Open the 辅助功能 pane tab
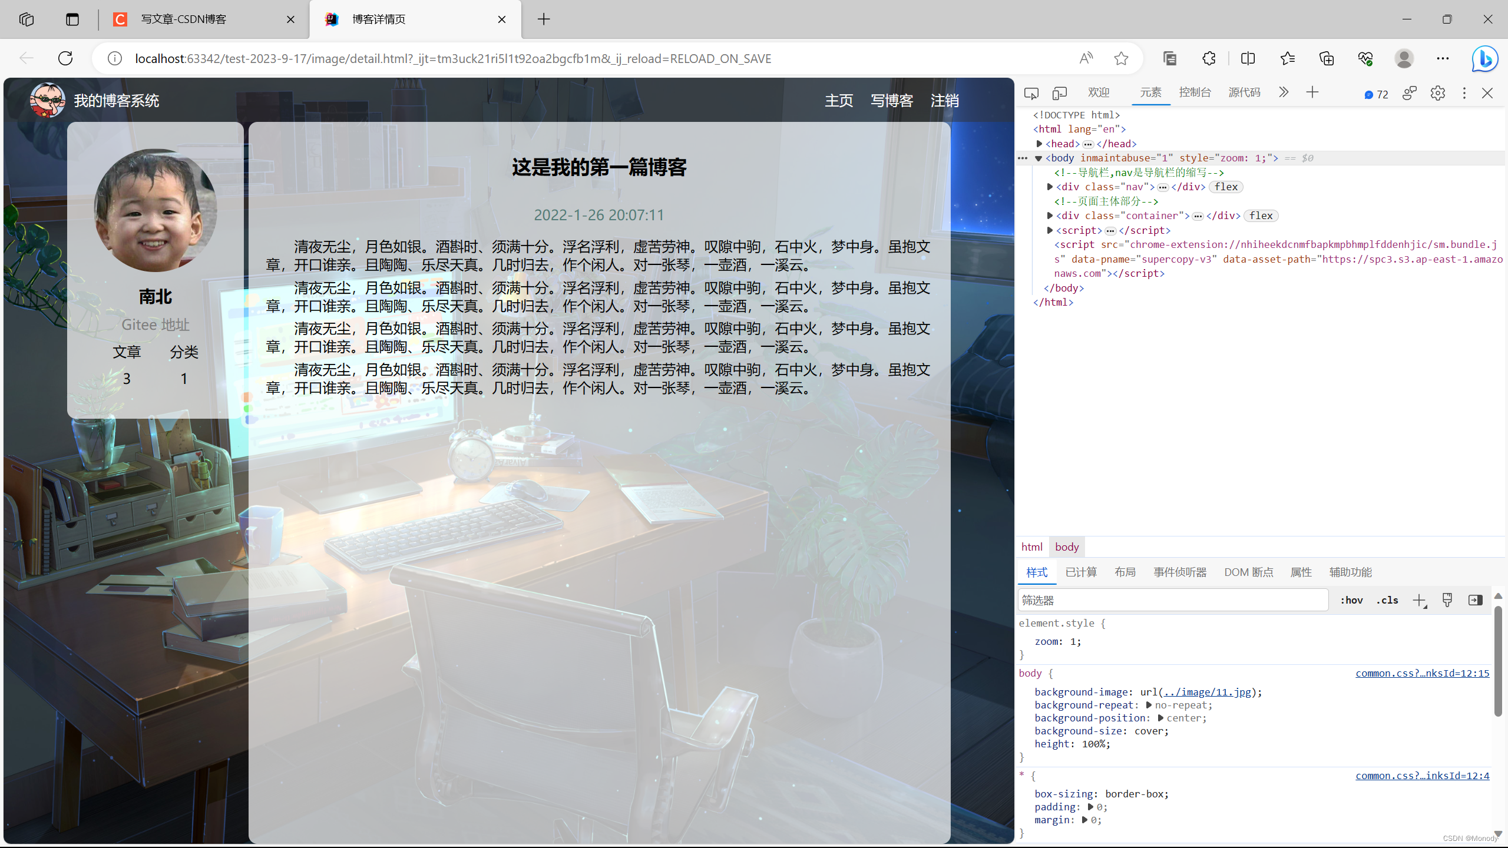 coord(1350,572)
